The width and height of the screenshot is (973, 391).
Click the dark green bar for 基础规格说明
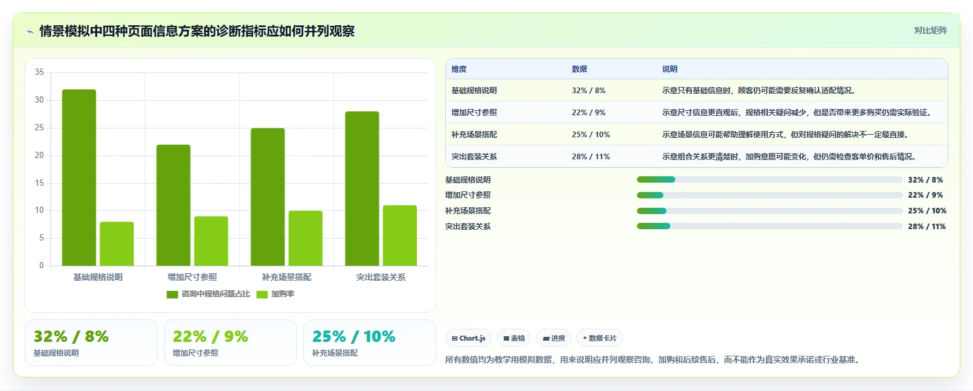tap(79, 178)
